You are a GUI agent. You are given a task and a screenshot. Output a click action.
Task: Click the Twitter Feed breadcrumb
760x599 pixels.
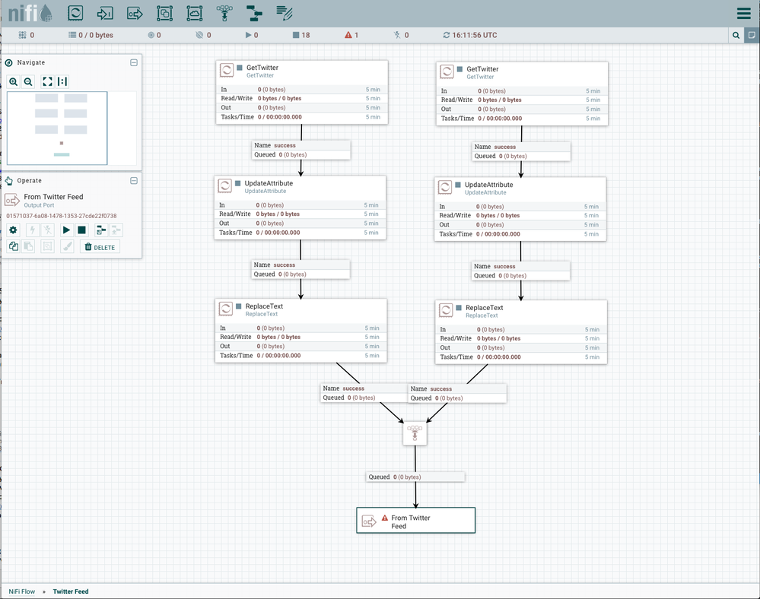pos(70,591)
